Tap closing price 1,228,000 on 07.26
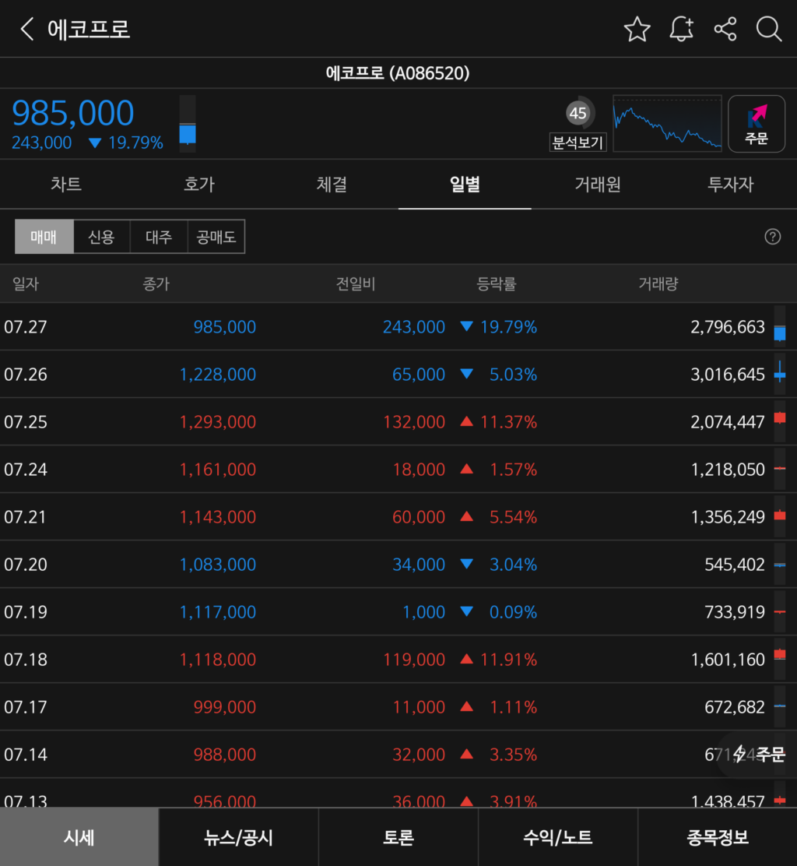The height and width of the screenshot is (866, 797). (218, 375)
